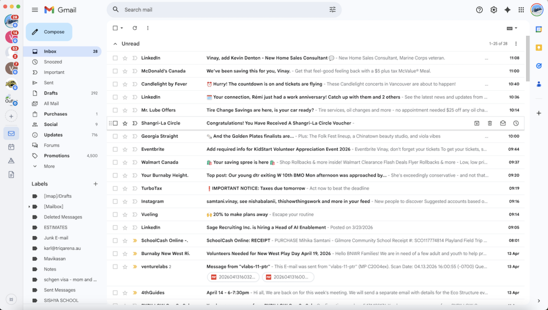Mark the Shangri-La Circle email as read
The width and height of the screenshot is (548, 310).
(503, 123)
